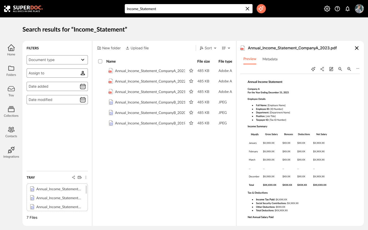Open the Collections sidebar section

tap(11, 111)
